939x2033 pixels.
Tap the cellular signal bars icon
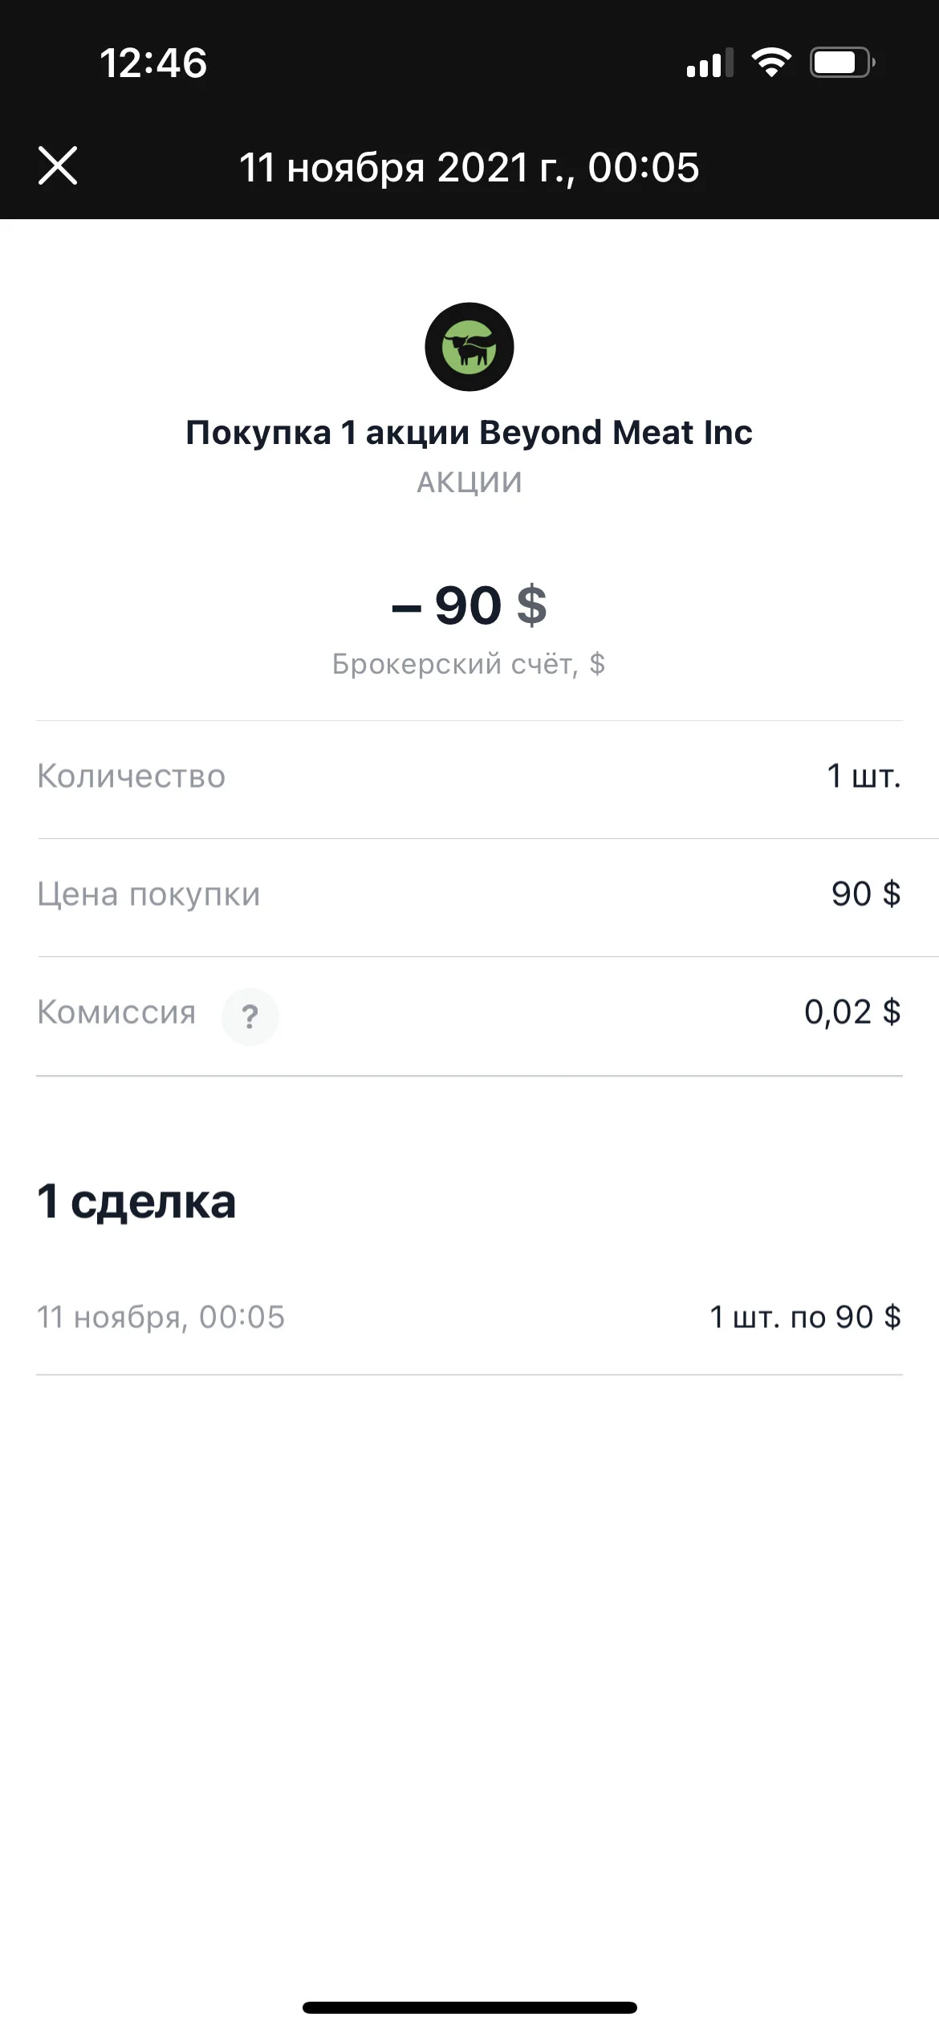coord(710,63)
